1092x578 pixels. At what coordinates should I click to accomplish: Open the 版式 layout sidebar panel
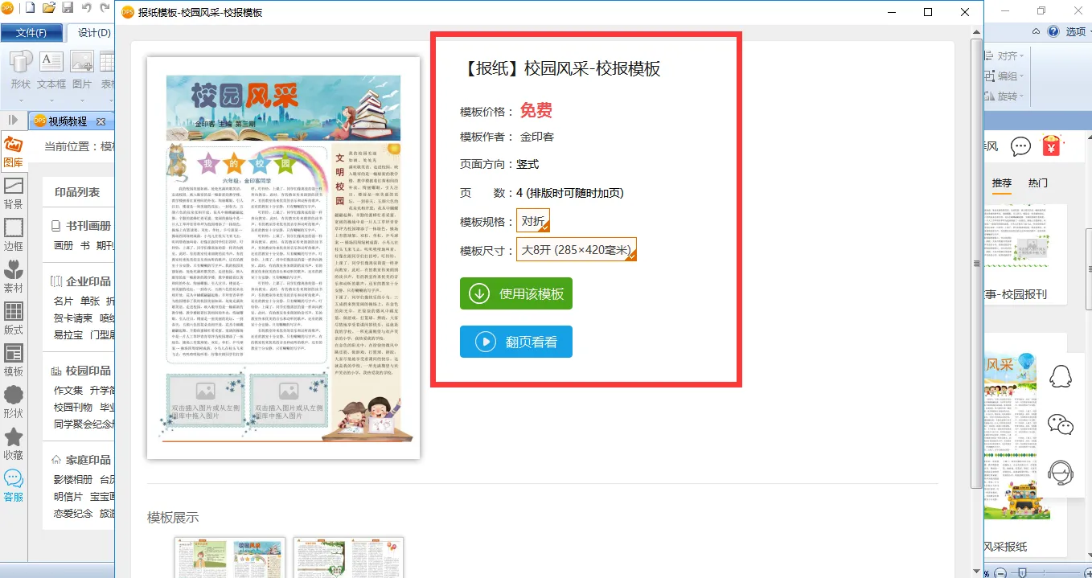pyautogui.click(x=13, y=319)
